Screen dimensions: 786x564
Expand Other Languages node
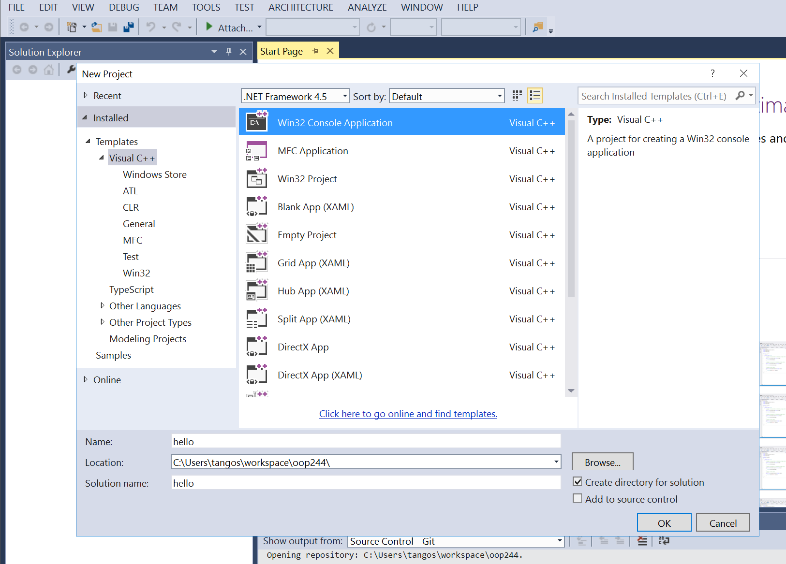point(102,305)
